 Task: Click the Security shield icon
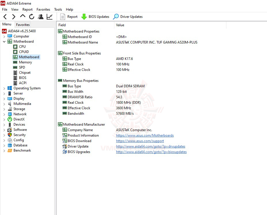pyautogui.click(x=10, y=135)
